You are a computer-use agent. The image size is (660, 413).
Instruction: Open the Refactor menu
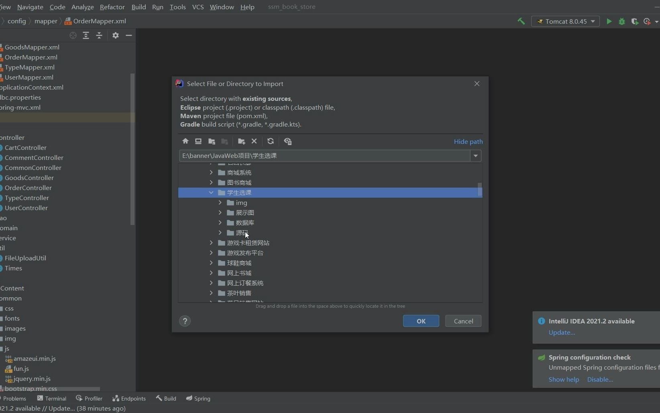[112, 7]
